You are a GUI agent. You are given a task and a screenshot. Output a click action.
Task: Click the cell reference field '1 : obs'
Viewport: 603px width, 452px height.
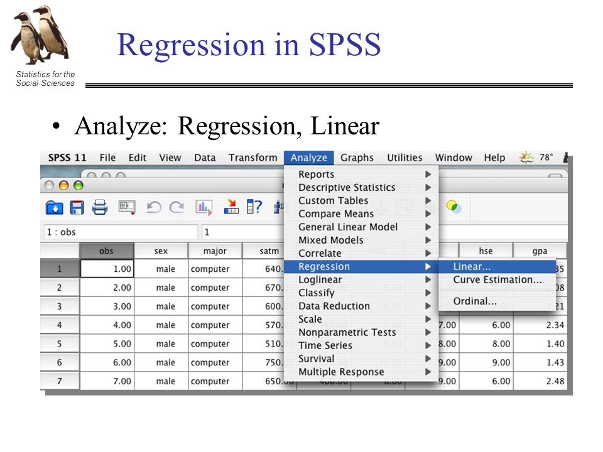121,232
